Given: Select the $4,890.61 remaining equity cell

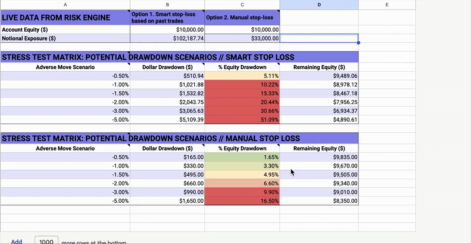Looking at the screenshot, I should coord(319,119).
